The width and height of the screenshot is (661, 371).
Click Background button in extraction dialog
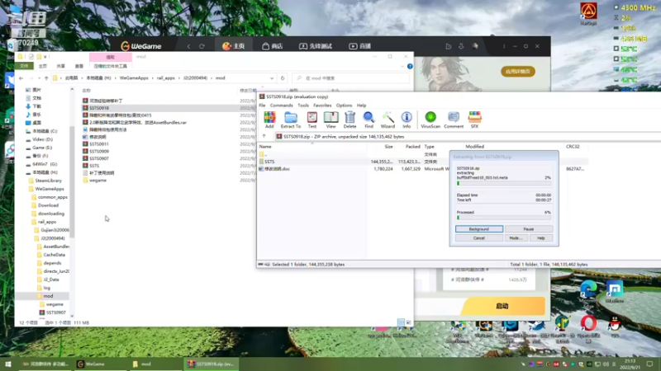pos(479,229)
